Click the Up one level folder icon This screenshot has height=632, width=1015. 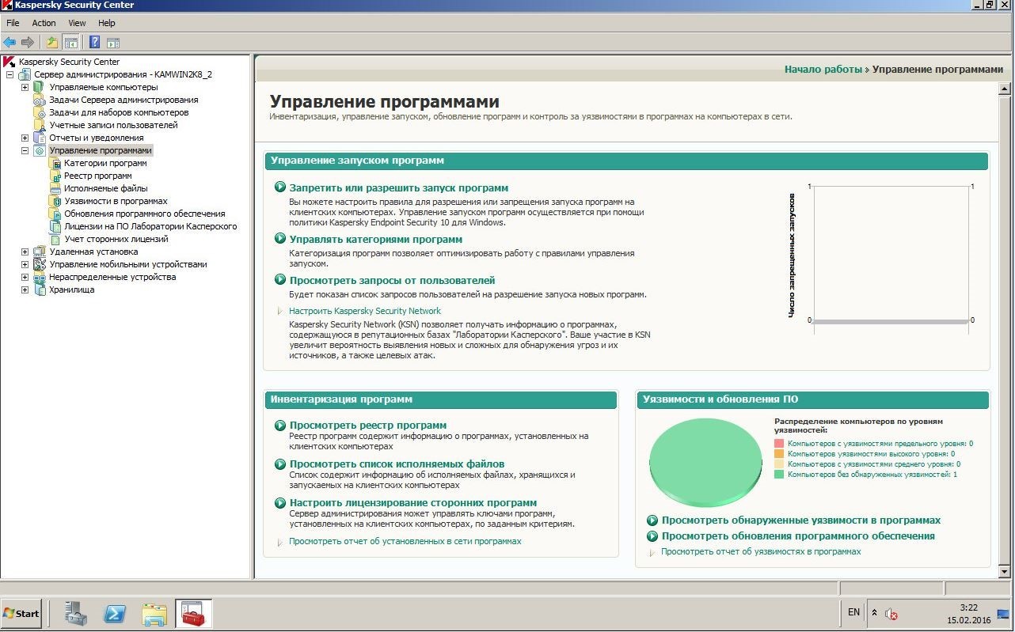pos(52,43)
